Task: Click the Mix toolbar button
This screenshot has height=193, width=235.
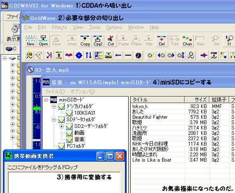Action: click(x=149, y=41)
